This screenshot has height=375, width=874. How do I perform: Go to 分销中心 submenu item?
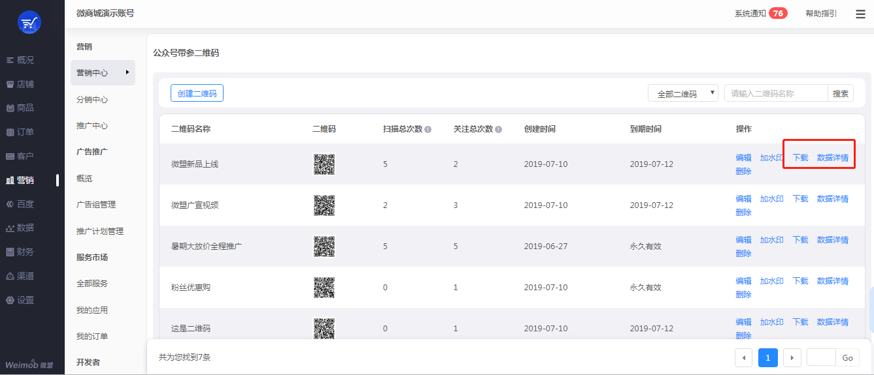point(92,100)
